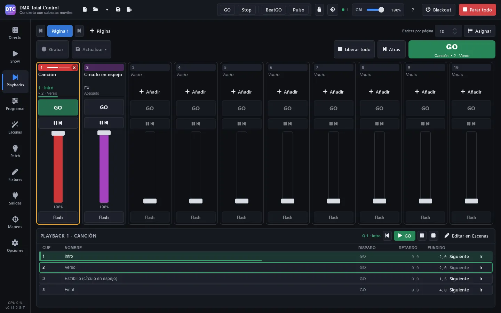
Task: Open Editar en Escenas
Action: pyautogui.click(x=467, y=236)
